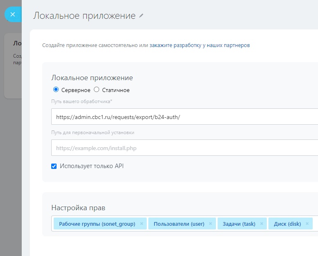Click the Задачи (task) tag label
This screenshot has height=256, width=318.
click(239, 224)
